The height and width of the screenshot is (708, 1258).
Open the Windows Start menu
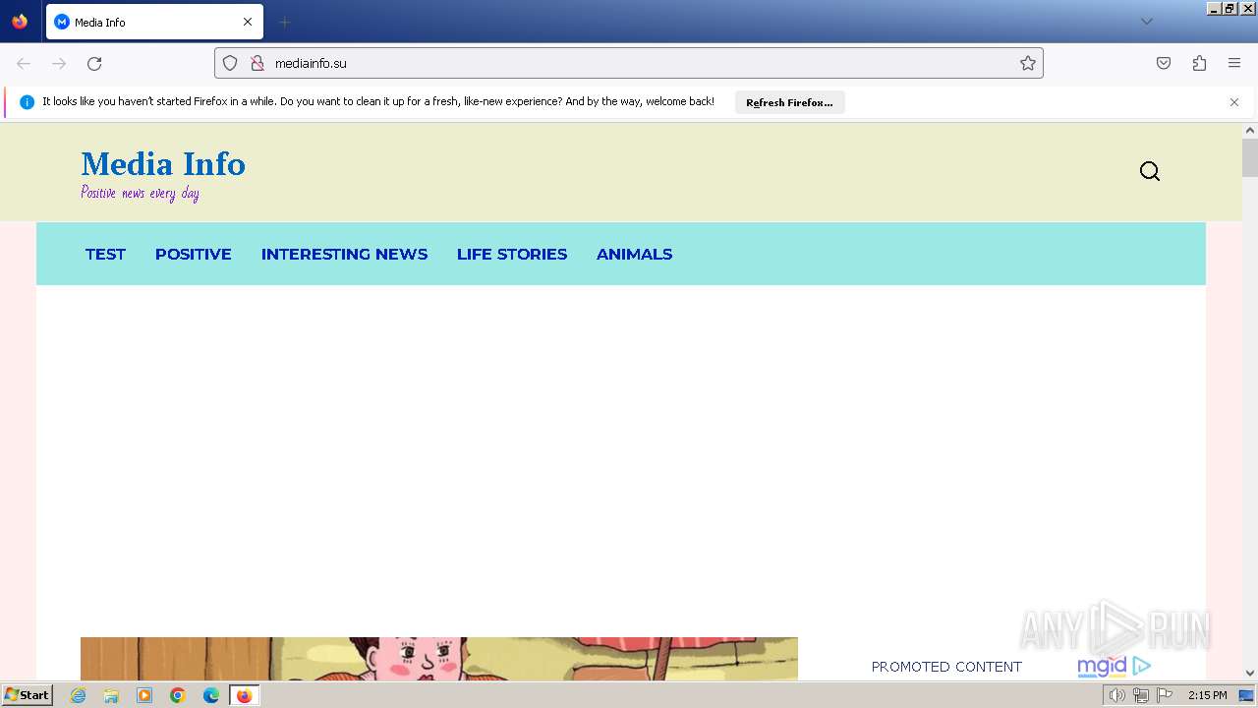tap(27, 695)
